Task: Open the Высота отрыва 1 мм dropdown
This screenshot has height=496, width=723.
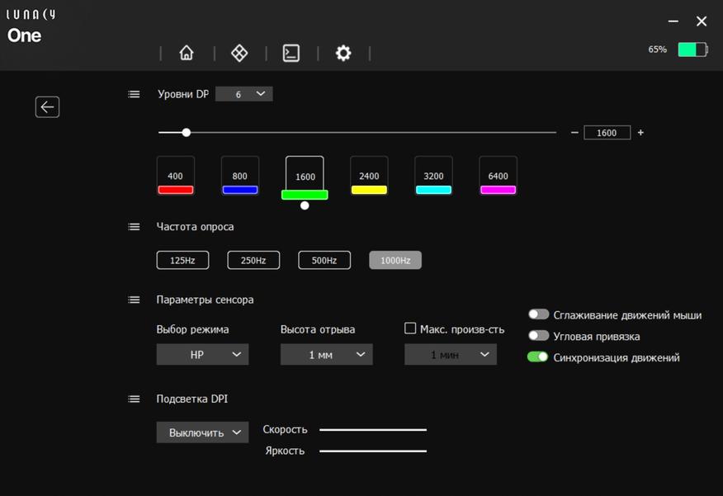Action: [326, 354]
